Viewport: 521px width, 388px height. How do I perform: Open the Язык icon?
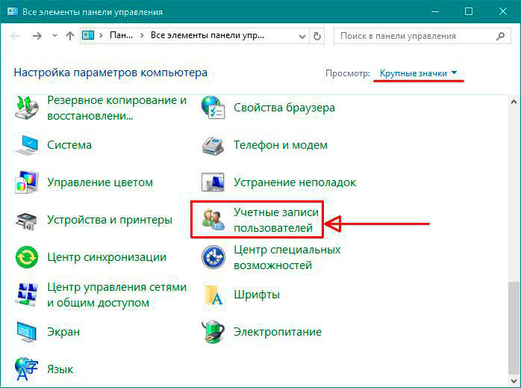(28, 369)
